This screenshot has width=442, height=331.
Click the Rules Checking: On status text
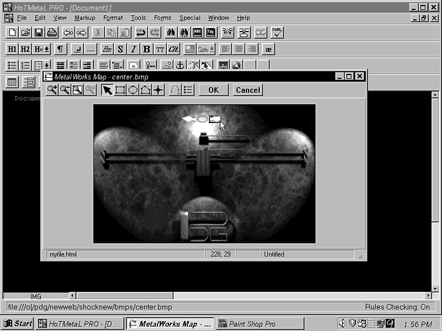click(397, 307)
